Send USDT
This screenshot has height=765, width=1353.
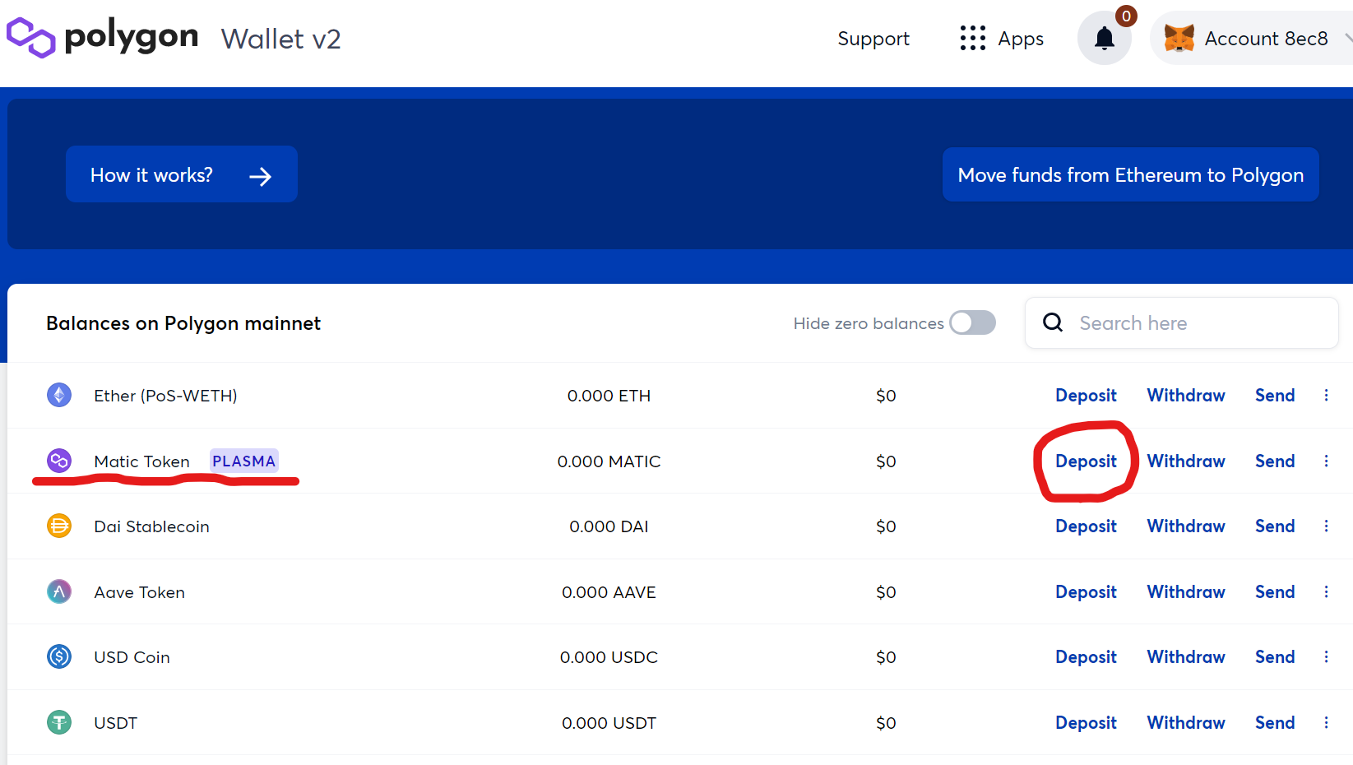(x=1275, y=722)
